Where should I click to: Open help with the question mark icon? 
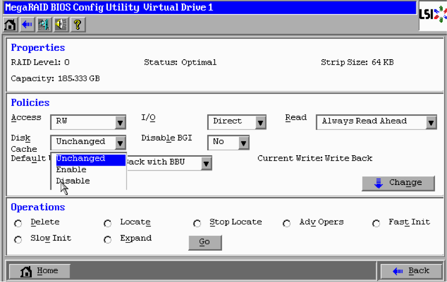click(77, 24)
